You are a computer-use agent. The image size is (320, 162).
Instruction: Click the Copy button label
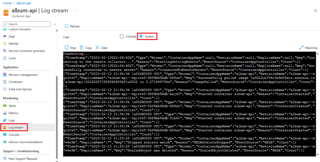point(89,48)
